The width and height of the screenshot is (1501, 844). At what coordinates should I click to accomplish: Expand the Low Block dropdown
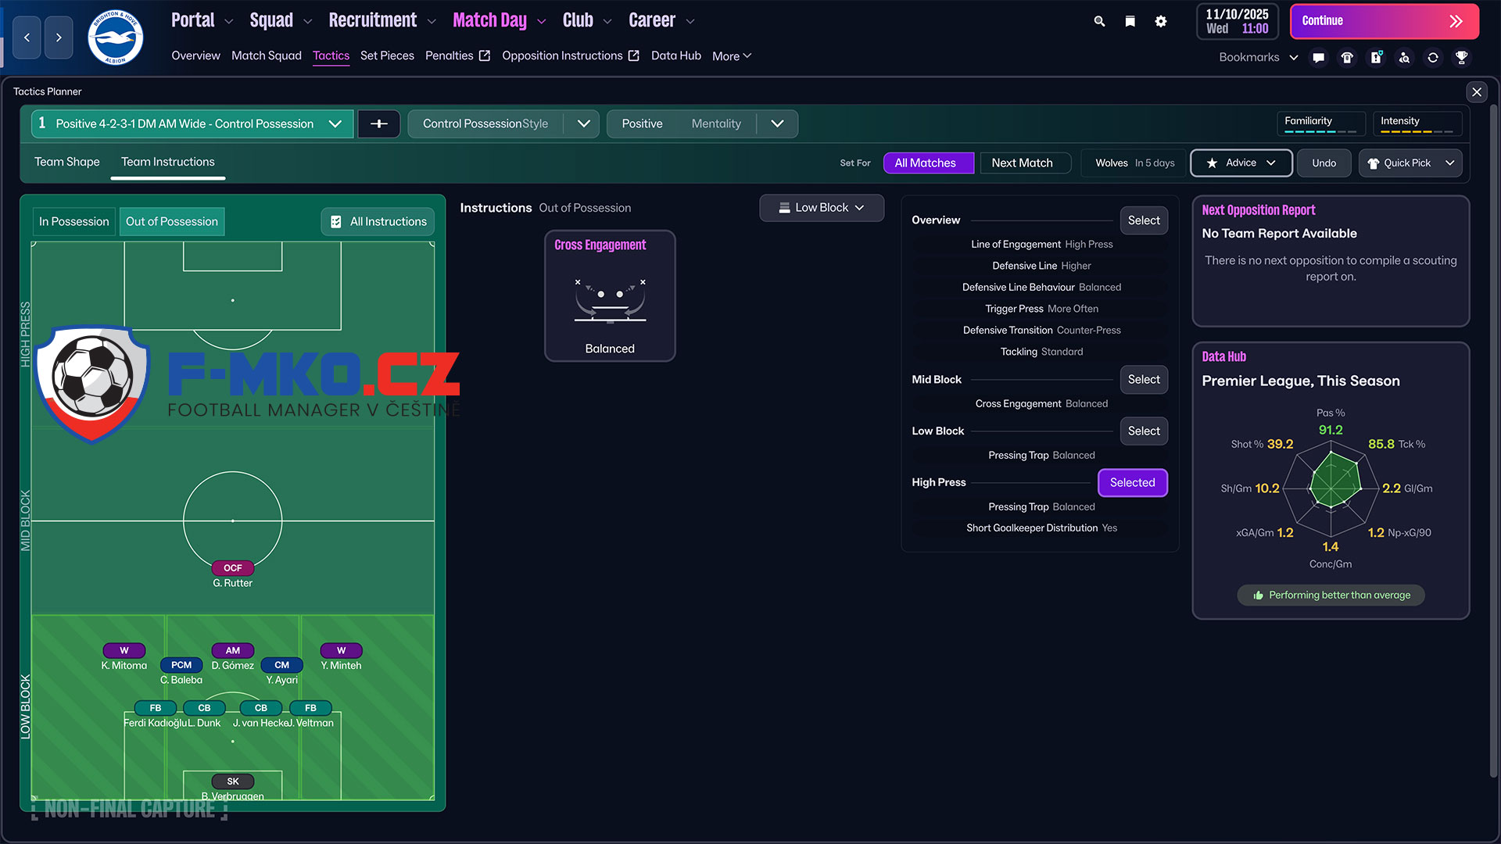click(822, 207)
